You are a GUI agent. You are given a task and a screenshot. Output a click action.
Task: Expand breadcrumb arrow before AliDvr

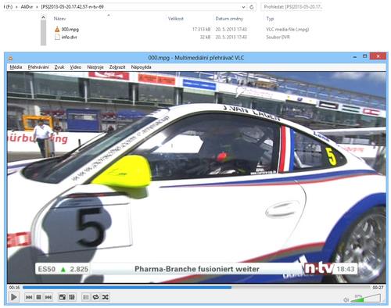16,7
